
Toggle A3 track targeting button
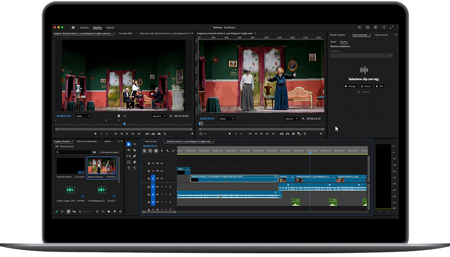click(x=153, y=202)
